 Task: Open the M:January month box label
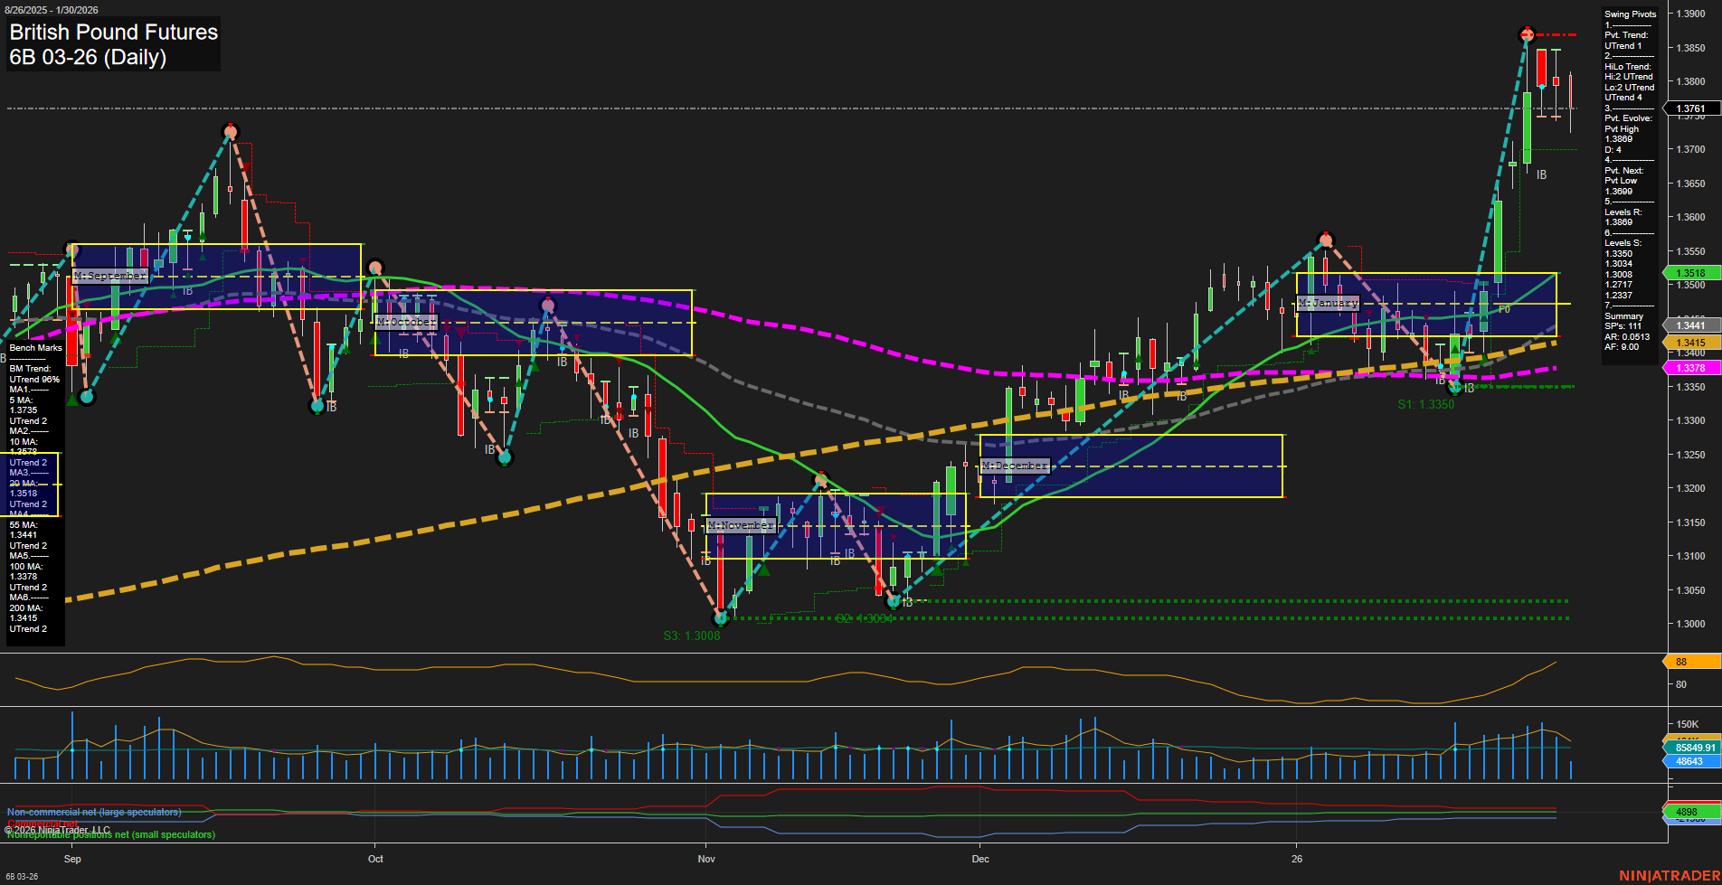1328,303
